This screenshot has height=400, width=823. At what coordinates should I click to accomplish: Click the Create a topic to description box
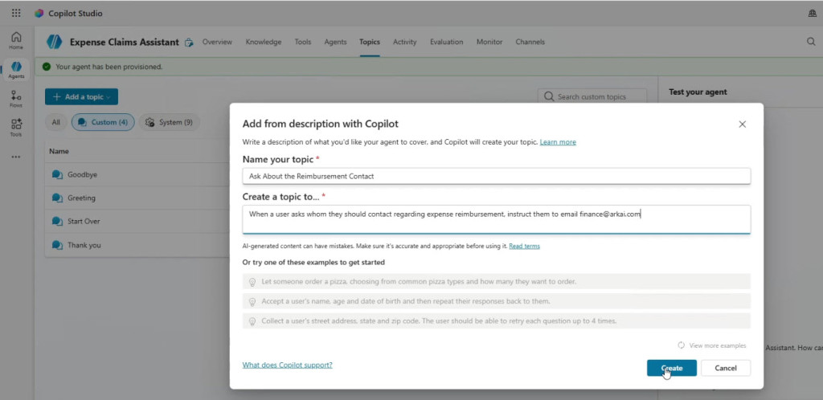pos(497,219)
